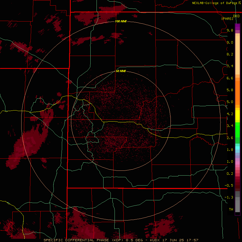Click the 1.8 value on the color scale
The image size is (242, 242).
230,150
